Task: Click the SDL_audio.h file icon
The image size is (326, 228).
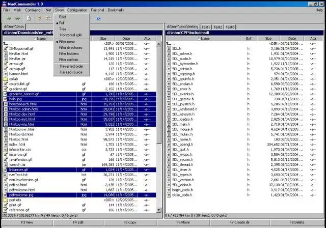Action: point(169,59)
